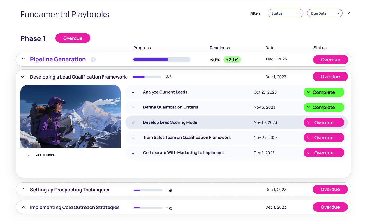Screen dimensions: 370x221
Task: Click the Overdue status on Implementing Cold Outreach Strategies
Action: 330,207
